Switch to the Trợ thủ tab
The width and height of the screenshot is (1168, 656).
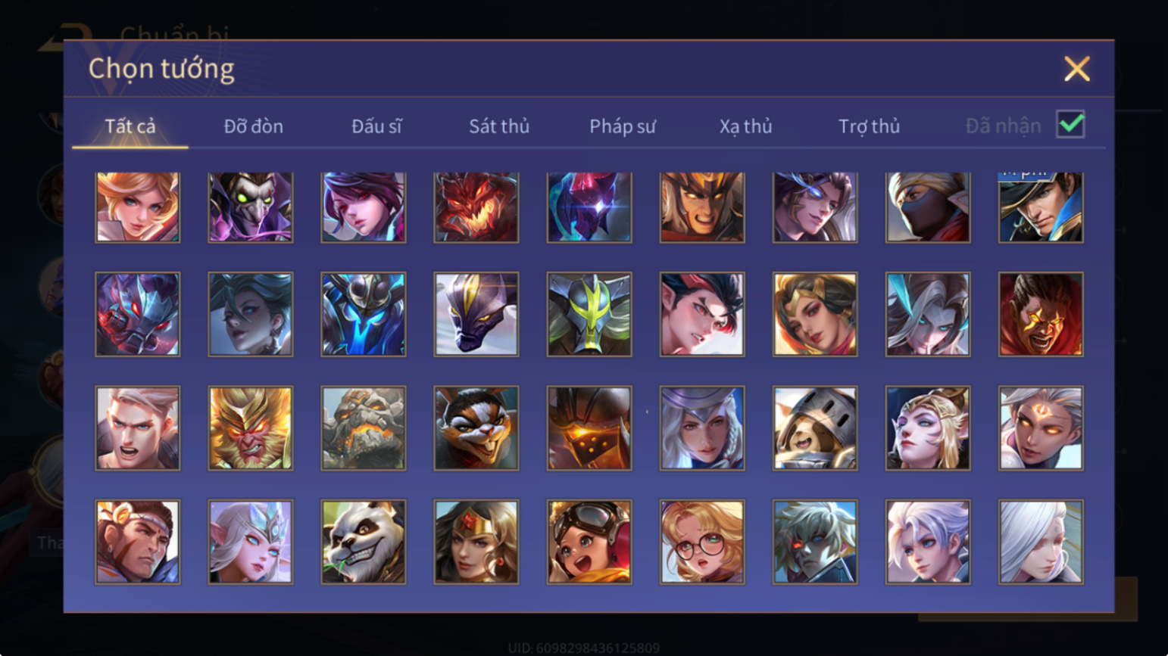point(870,126)
